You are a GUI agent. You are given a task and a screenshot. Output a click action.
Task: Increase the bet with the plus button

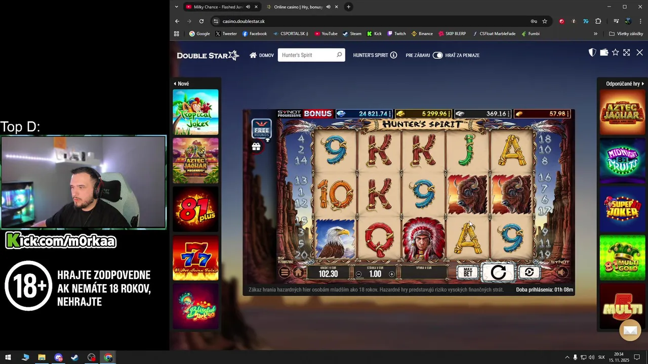[391, 274]
